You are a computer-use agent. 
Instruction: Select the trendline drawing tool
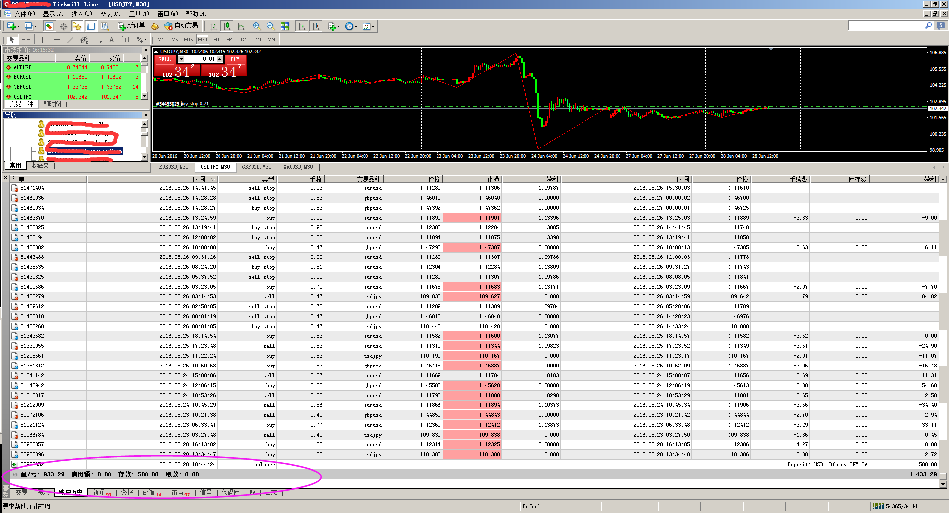71,39
